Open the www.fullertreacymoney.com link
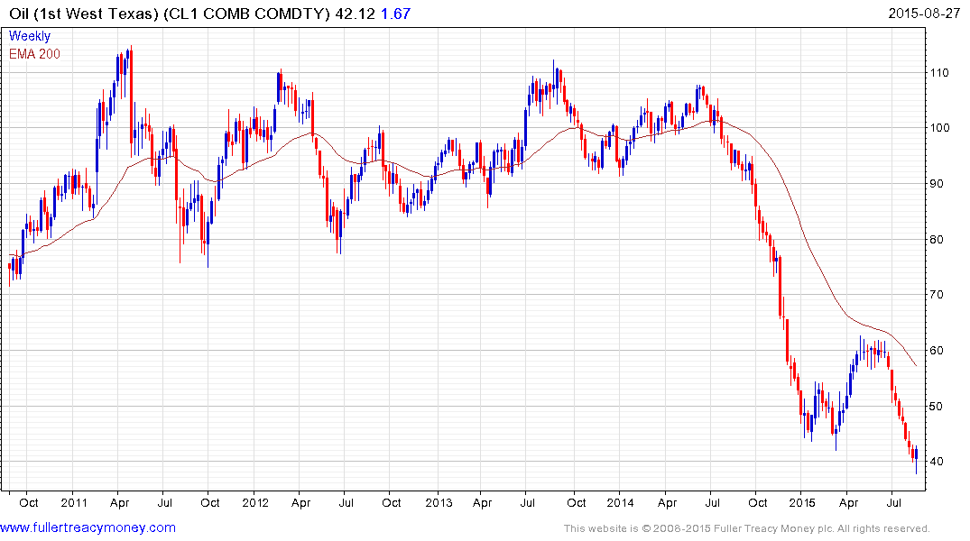 coord(88,527)
